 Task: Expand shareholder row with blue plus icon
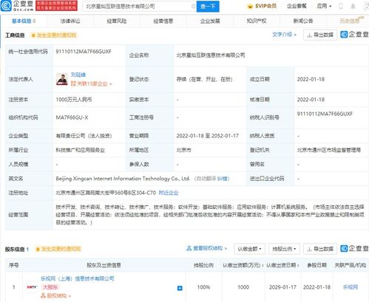click(x=180, y=288)
